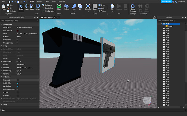The width and height of the screenshot is (187, 116).
Task: Expand the Part section in Properties
Action: (2, 105)
